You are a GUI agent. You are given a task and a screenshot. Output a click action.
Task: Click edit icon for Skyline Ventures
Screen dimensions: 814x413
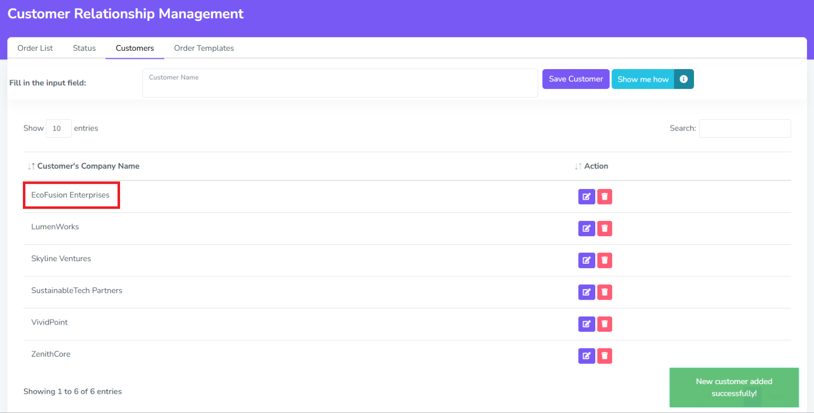(x=586, y=261)
